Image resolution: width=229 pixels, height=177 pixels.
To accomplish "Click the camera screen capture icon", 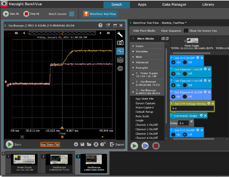I will [120, 43].
